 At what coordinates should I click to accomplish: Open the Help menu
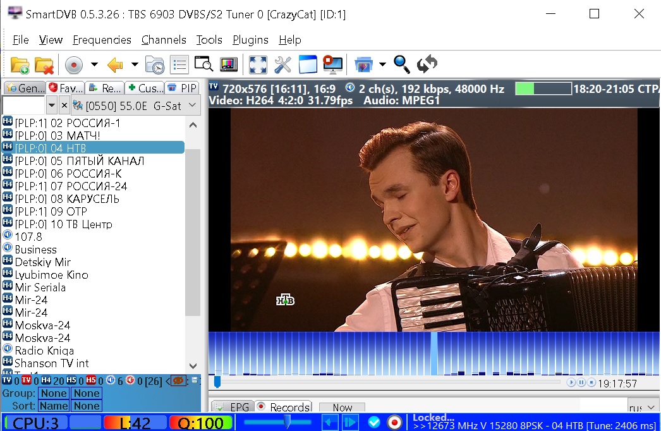pyautogui.click(x=290, y=40)
